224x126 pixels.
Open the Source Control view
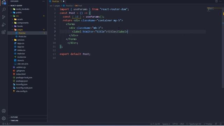point(4,17)
